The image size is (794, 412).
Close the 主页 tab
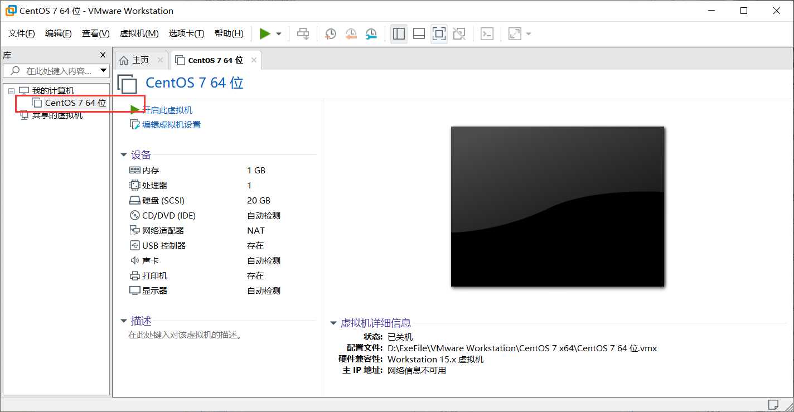[161, 60]
